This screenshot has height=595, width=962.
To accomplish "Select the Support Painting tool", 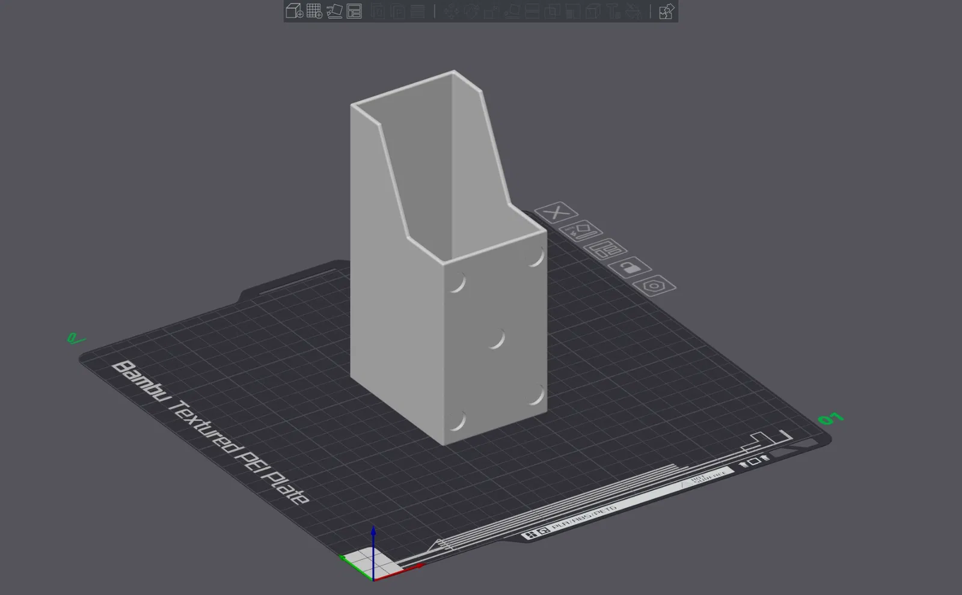I will coord(573,11).
